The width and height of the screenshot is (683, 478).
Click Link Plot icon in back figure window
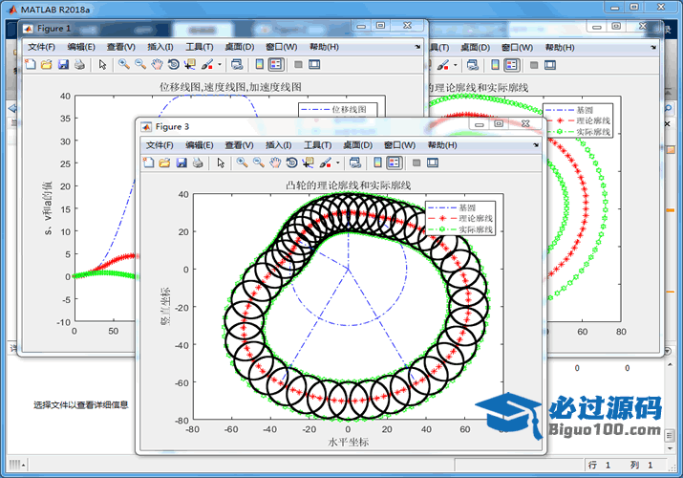473,65
